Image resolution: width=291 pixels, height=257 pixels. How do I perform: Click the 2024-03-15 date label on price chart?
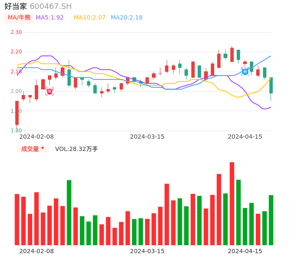coord(147,137)
